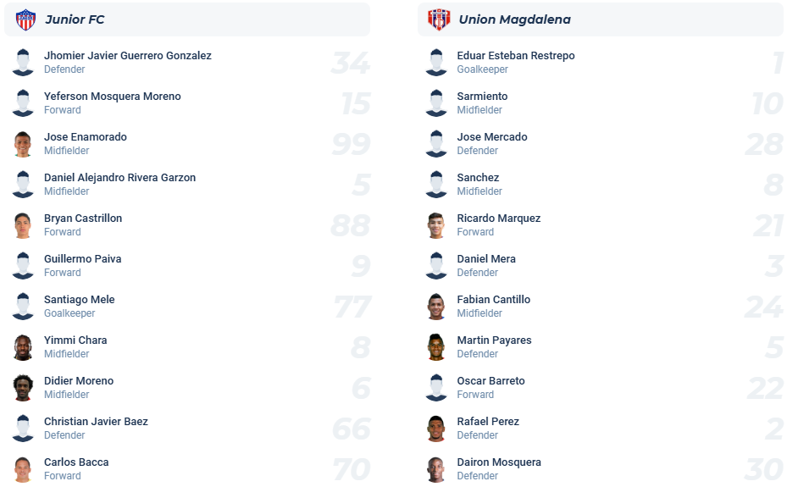The width and height of the screenshot is (798, 498).
Task: Click the Union Magdalena team crest icon
Action: [x=439, y=19]
